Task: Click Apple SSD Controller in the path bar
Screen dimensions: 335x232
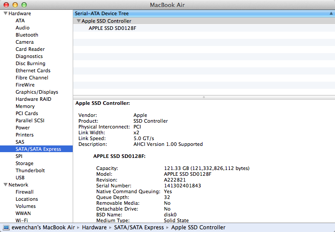Action: [198, 228]
